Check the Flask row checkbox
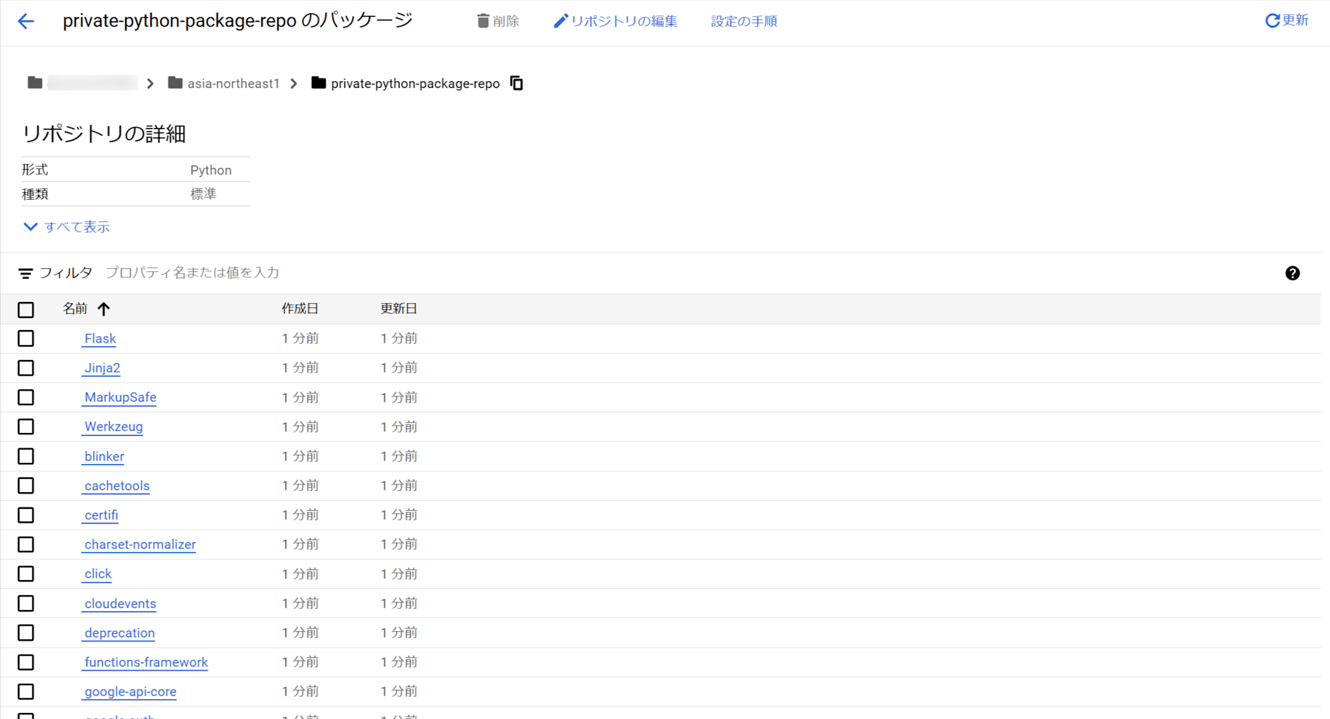Viewport: 1330px width, 719px height. (26, 339)
